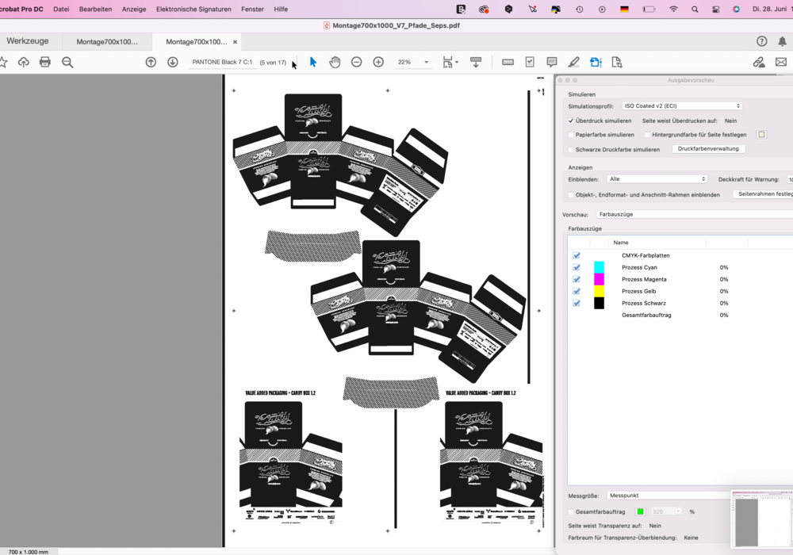
Task: Zoom in with the plus icon
Action: click(378, 62)
